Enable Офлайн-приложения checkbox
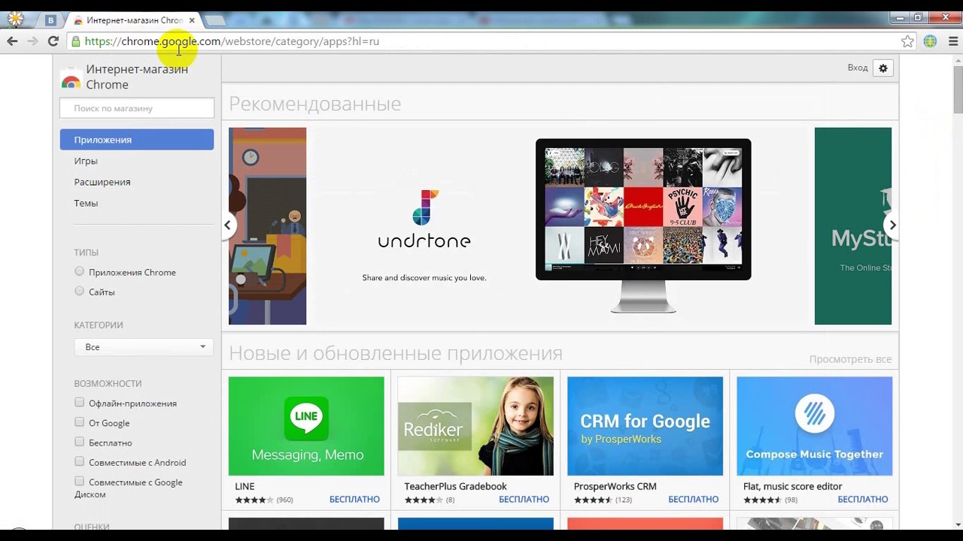This screenshot has width=963, height=541. point(79,403)
